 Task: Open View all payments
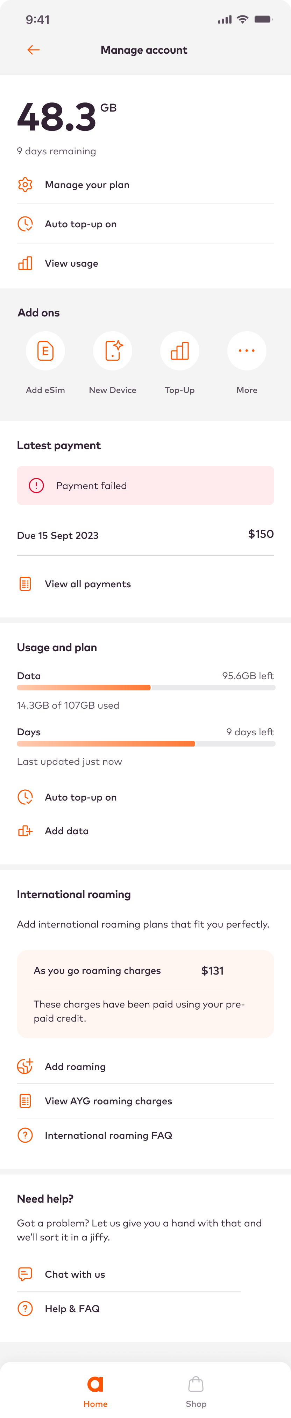click(x=88, y=584)
